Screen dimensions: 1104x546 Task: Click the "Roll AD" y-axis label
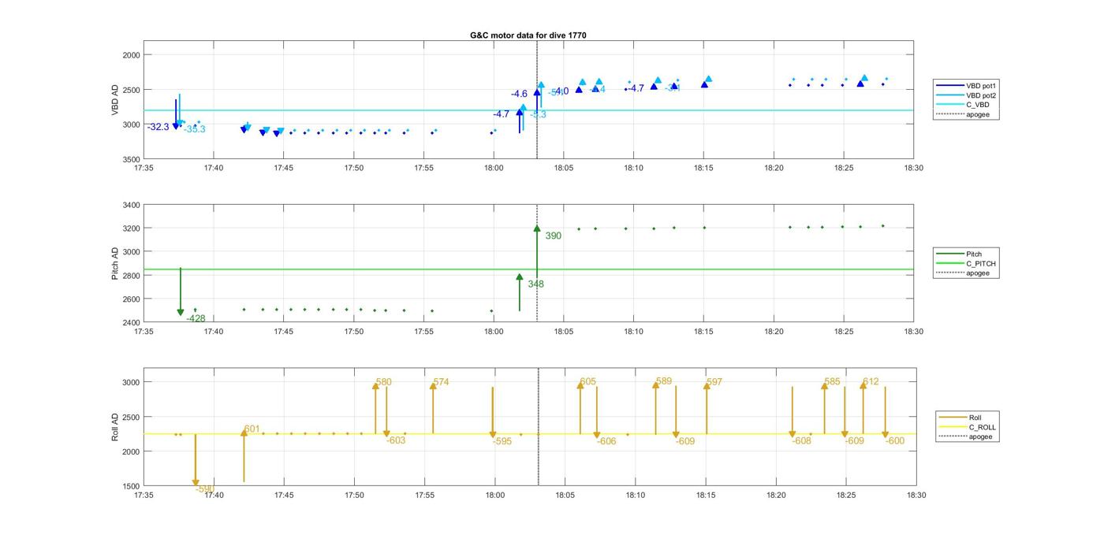point(115,426)
